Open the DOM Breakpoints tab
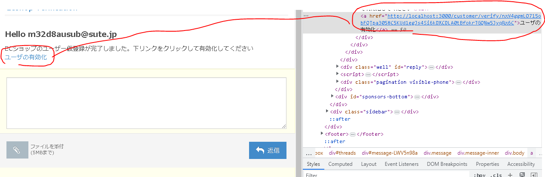Viewport: 545px width, 177px height. (447, 164)
